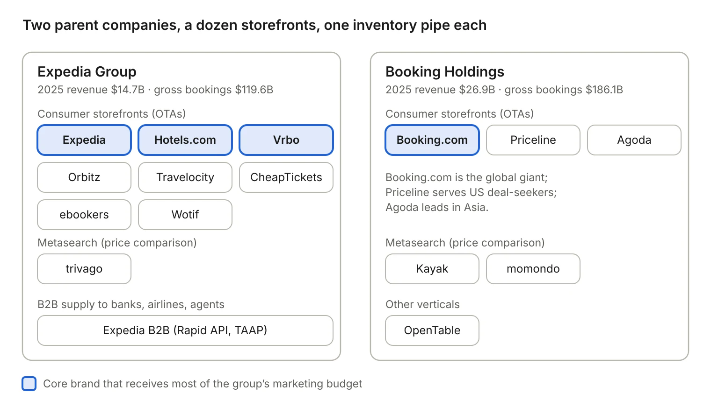This screenshot has width=711, height=407.
Task: Select the Travelocity chip
Action: [x=185, y=177]
